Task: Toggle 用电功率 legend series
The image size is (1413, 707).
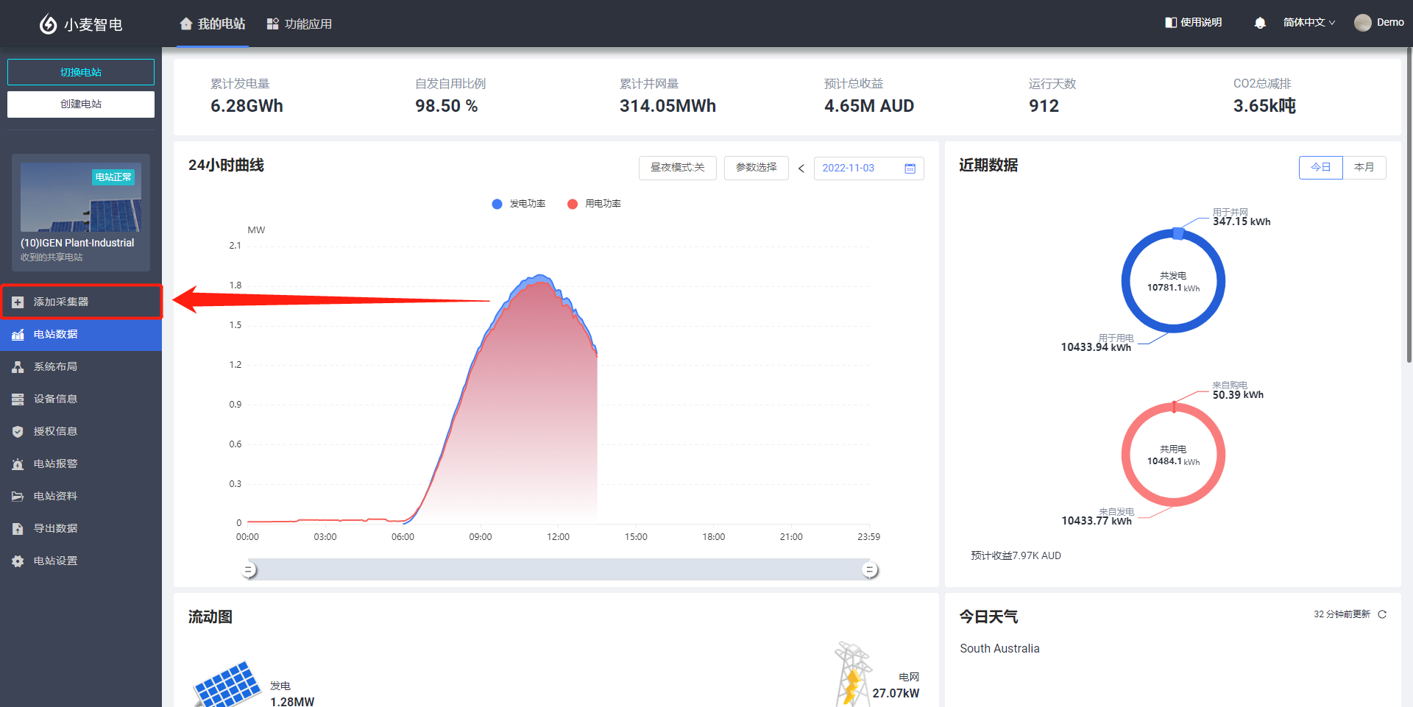Action: (595, 204)
